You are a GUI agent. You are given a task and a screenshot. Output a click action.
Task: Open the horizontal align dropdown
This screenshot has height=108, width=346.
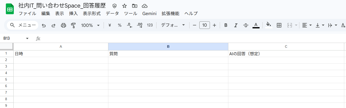307,25
